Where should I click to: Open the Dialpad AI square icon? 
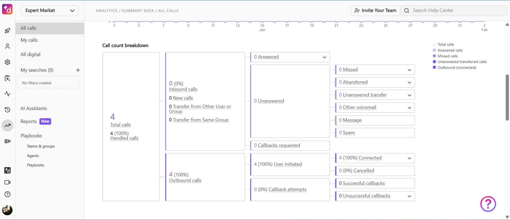[x=7, y=170]
